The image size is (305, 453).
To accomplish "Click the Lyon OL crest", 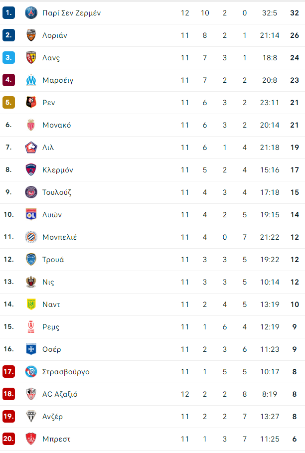I will [31, 215].
